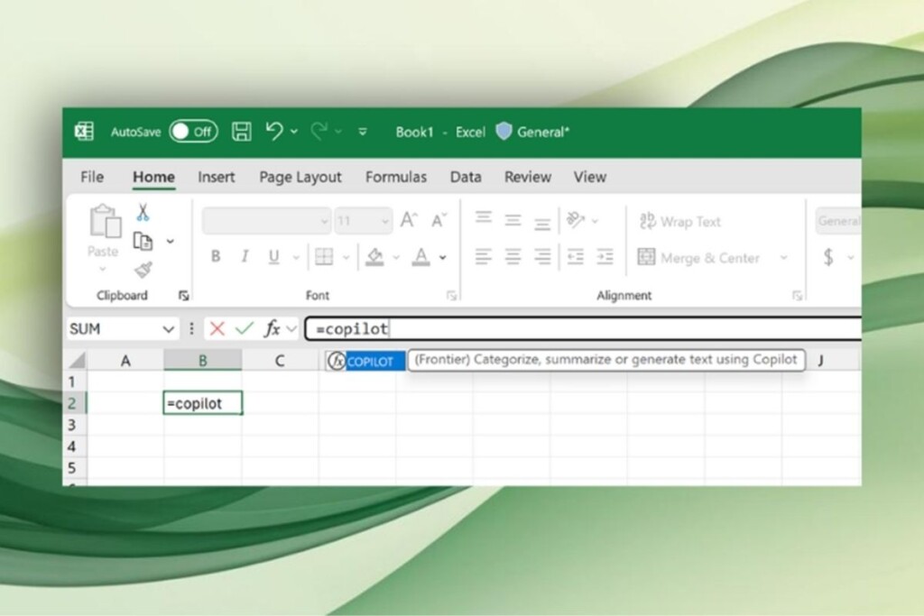Toggle Italic formatting

click(x=245, y=256)
